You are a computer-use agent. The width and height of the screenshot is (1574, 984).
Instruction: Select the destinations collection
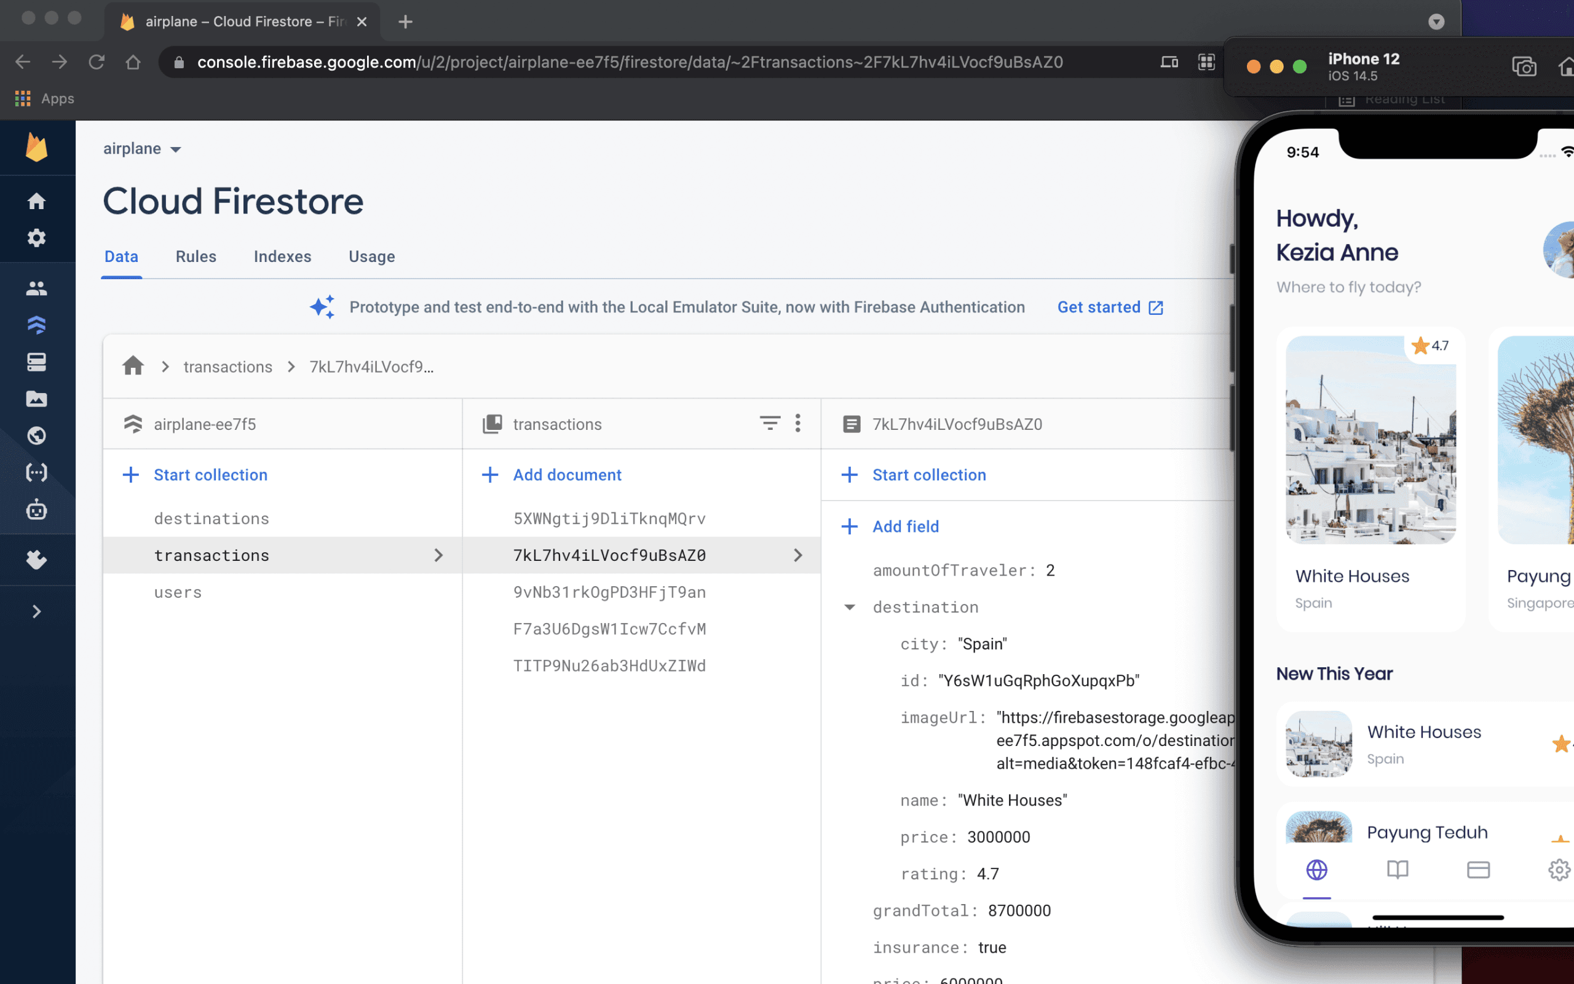282,518
